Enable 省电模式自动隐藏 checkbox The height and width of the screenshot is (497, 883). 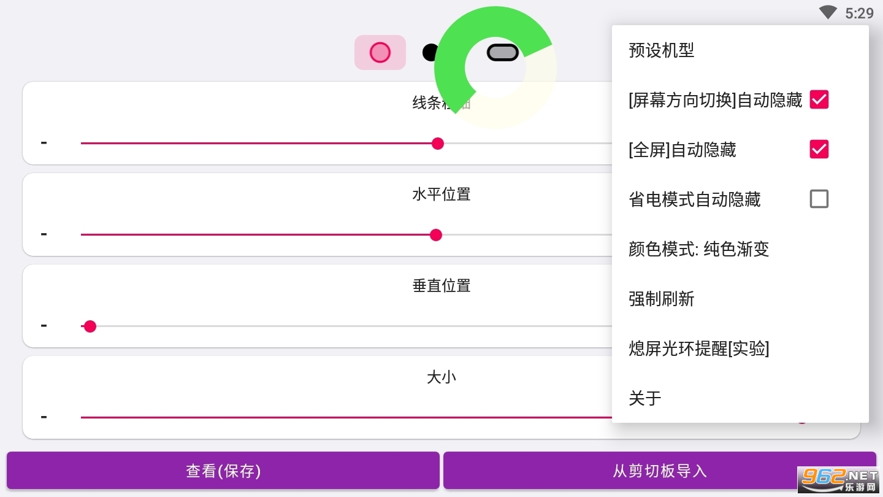point(819,199)
